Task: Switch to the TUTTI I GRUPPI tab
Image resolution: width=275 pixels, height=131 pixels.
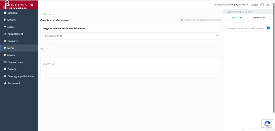Action: click(258, 18)
